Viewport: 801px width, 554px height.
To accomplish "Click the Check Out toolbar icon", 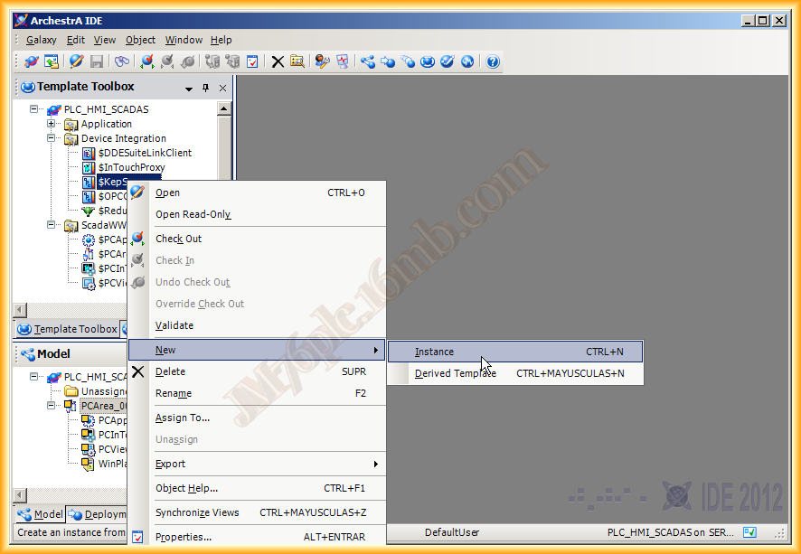I will pos(146,61).
